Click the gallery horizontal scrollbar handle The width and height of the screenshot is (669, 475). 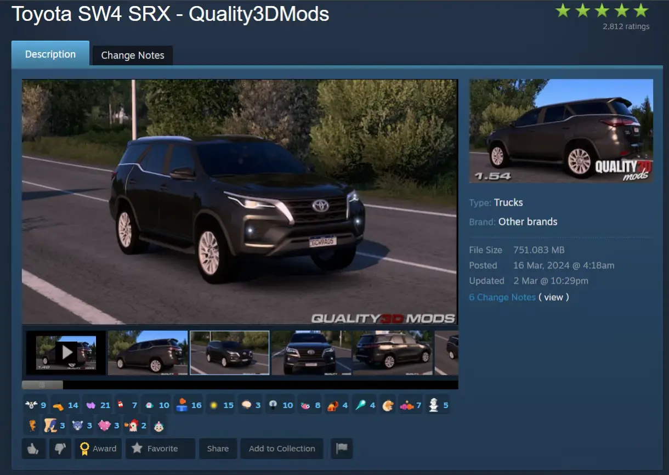click(x=42, y=385)
